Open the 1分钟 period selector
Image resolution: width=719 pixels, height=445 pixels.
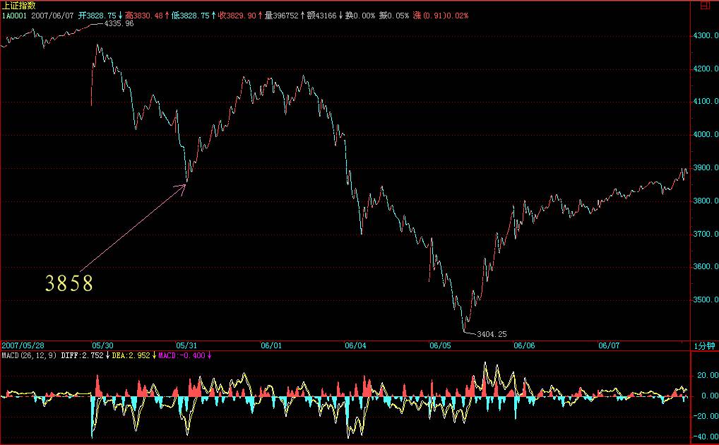pyautogui.click(x=704, y=345)
